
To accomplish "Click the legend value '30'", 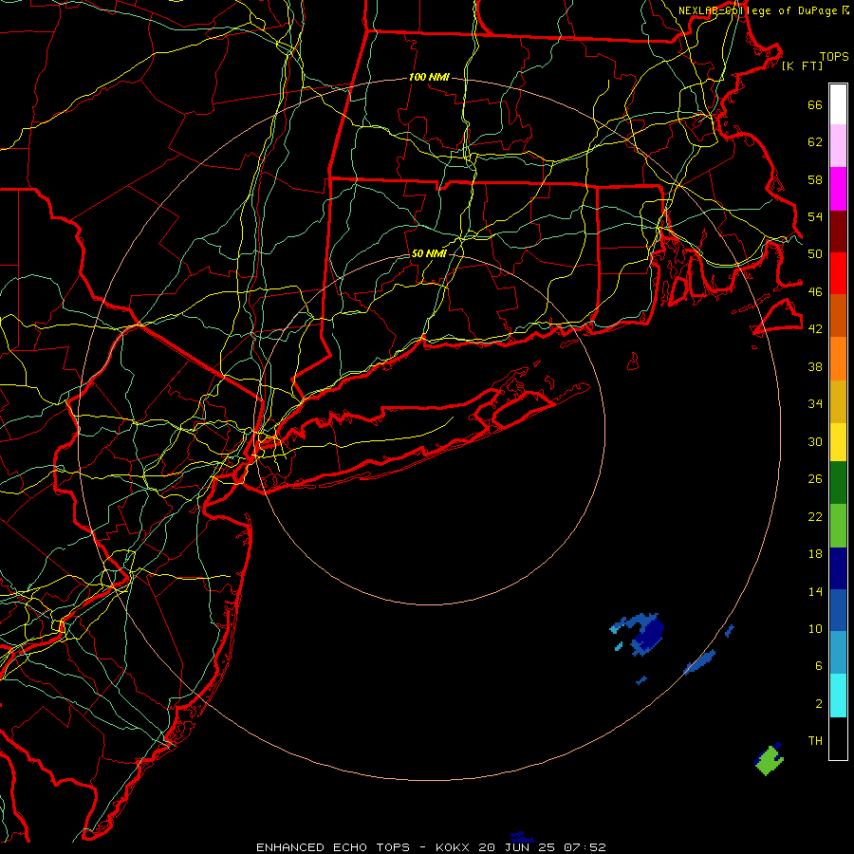I will (815, 441).
